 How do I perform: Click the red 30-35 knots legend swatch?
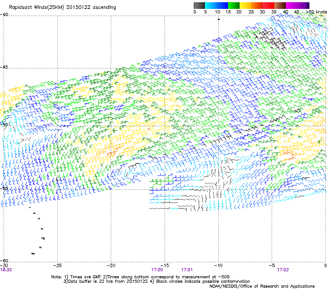tap(269, 5)
